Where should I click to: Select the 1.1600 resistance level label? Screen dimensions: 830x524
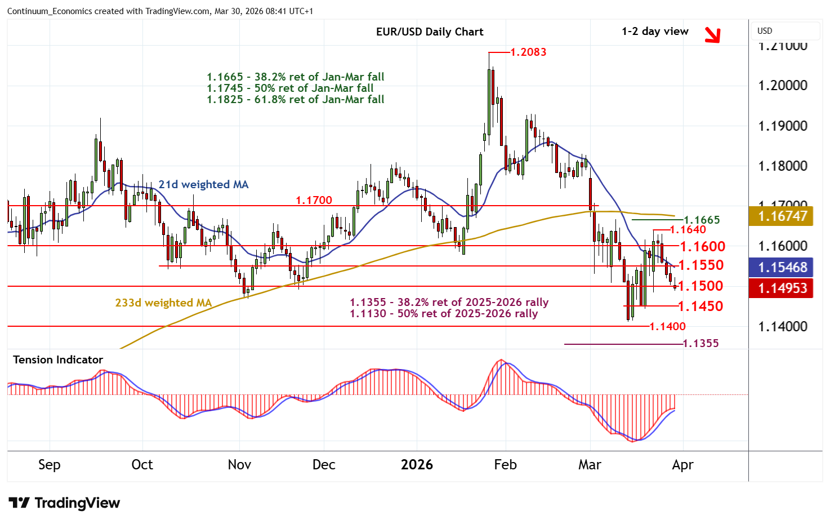pos(702,246)
